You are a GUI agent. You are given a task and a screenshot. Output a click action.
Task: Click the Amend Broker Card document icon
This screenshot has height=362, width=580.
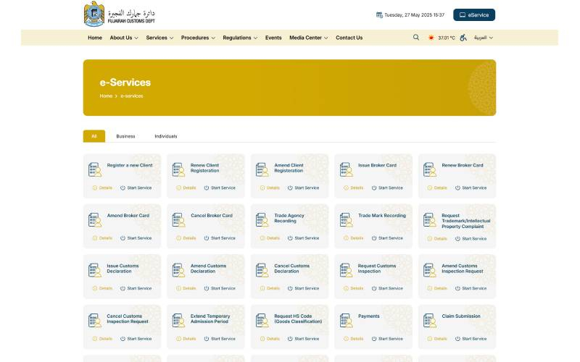(x=95, y=220)
